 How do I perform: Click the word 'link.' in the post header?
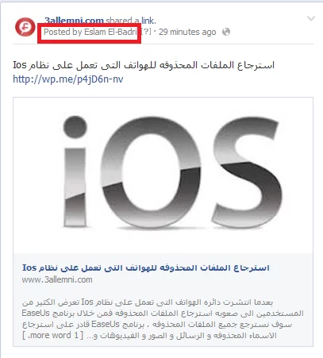coord(148,21)
